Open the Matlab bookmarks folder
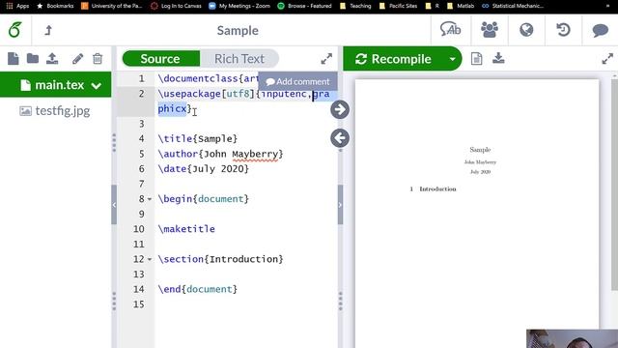 click(x=461, y=6)
